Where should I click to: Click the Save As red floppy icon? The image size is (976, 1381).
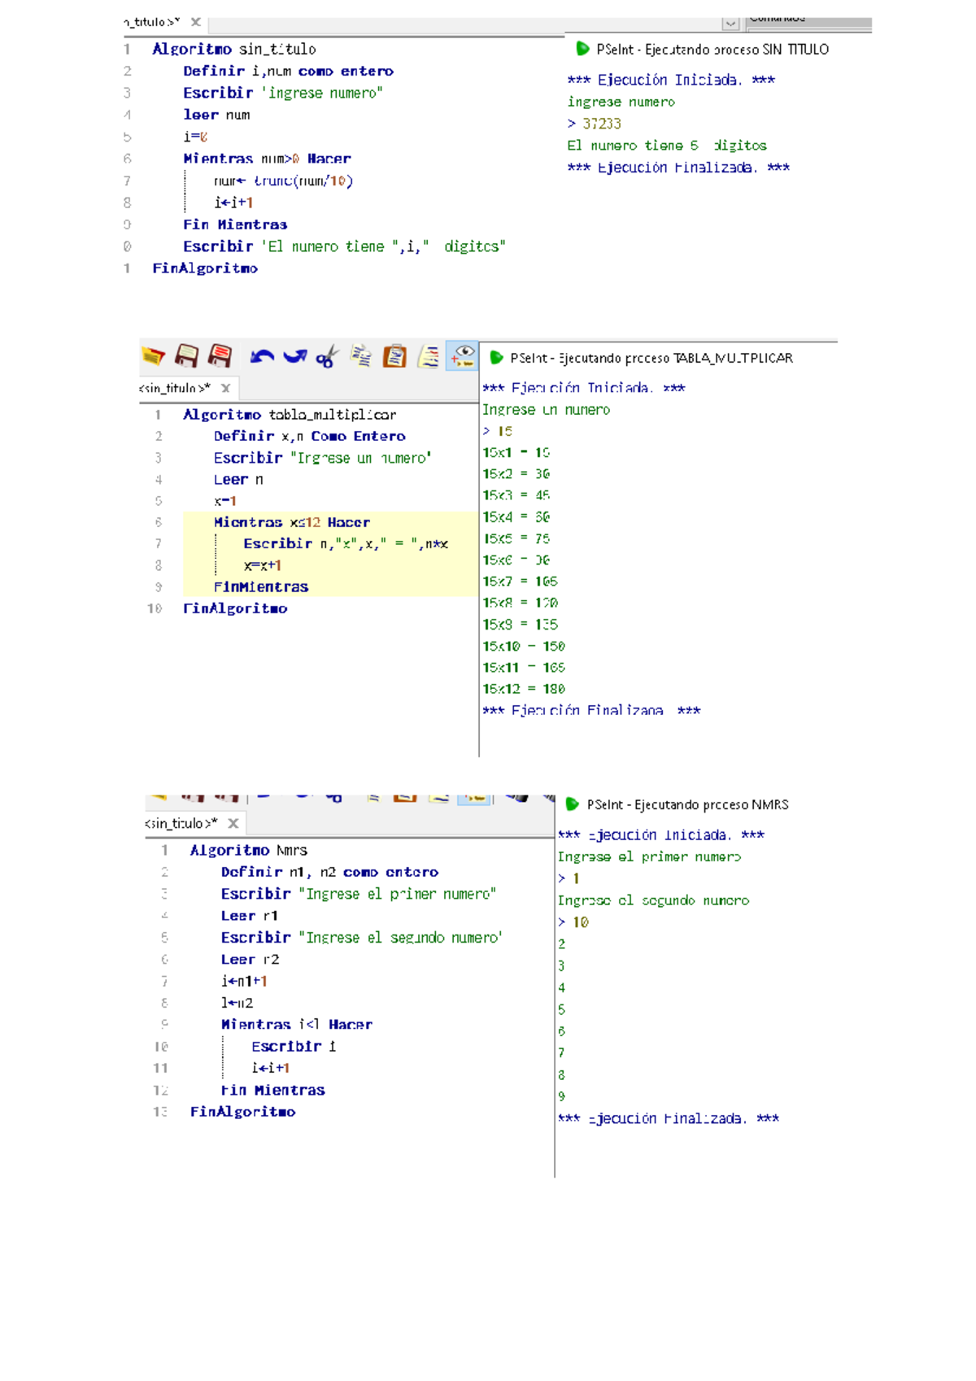(220, 356)
